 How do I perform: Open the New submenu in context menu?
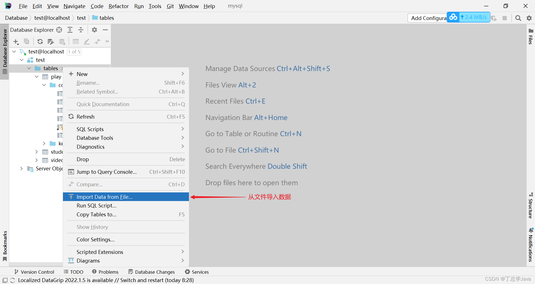tap(126, 74)
